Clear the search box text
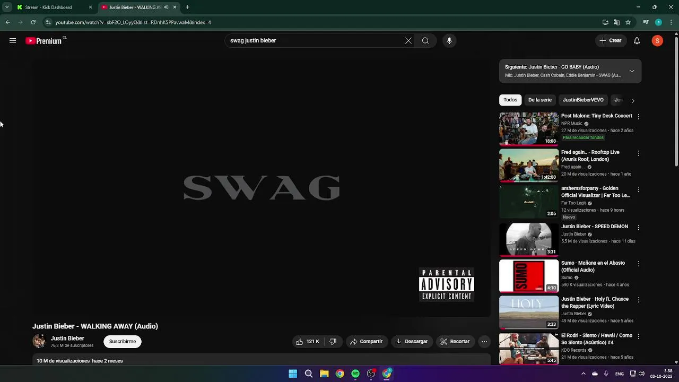The height and width of the screenshot is (382, 679). coord(408,41)
